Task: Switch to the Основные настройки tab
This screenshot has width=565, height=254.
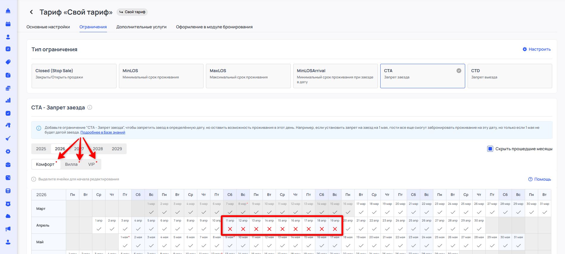Action: pyautogui.click(x=48, y=27)
